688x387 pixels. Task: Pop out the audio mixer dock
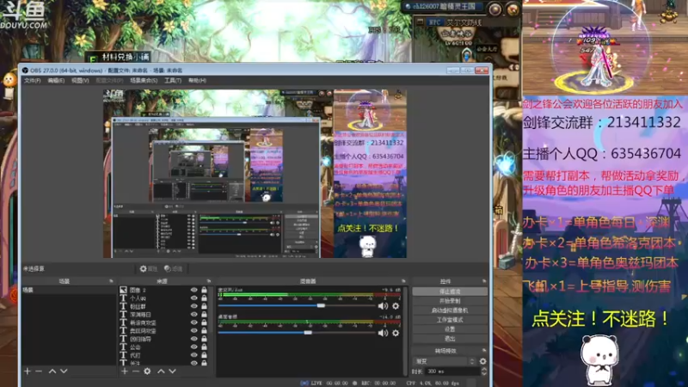pos(403,281)
